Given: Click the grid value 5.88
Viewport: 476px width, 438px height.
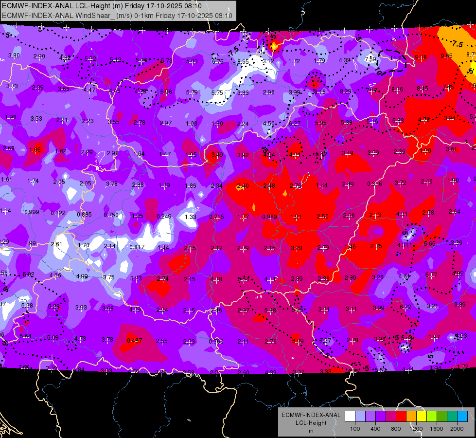Looking at the screenshot, I should [x=270, y=310].
